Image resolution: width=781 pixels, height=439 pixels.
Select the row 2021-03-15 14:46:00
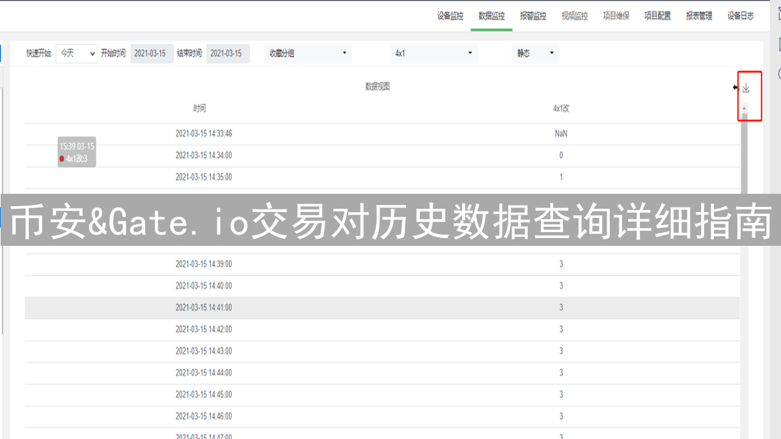[382, 416]
